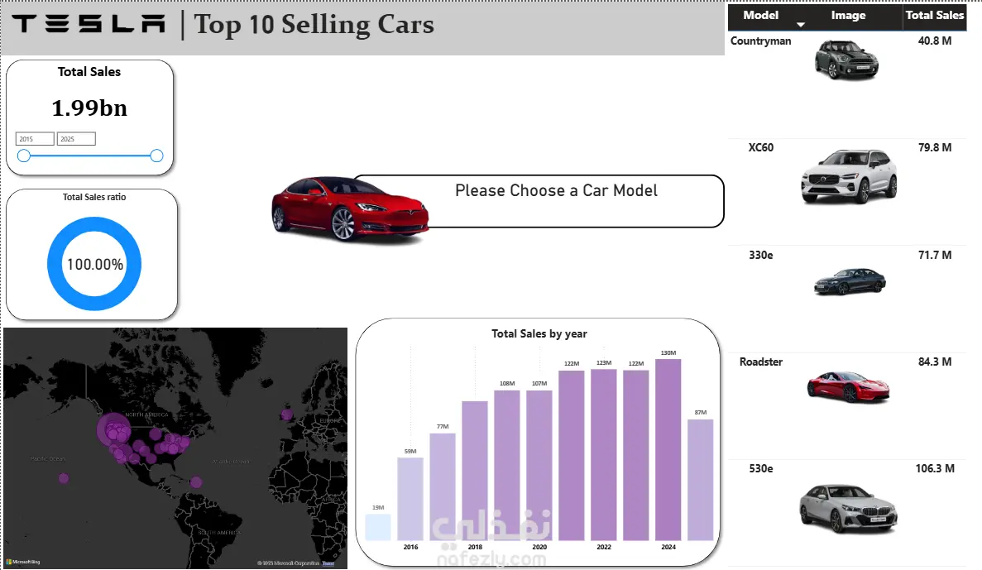Click the 40.8 M sales value

[934, 41]
